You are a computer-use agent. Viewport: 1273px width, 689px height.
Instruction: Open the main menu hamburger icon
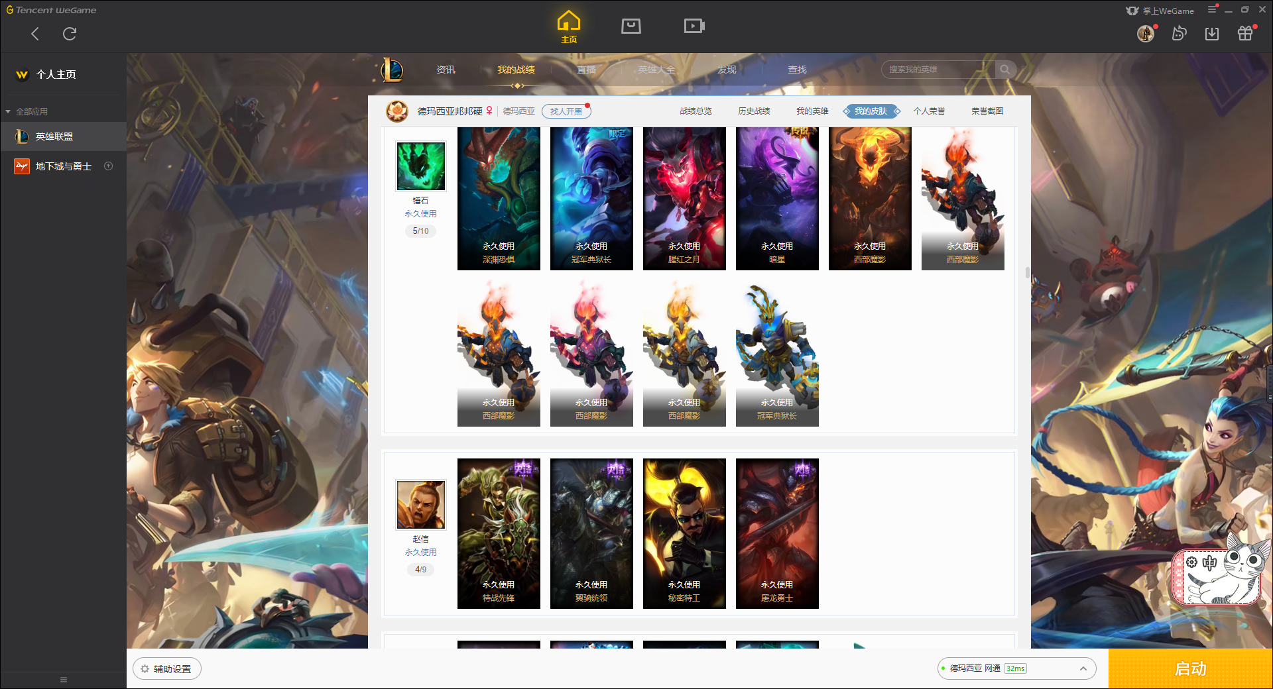pyautogui.click(x=1212, y=9)
